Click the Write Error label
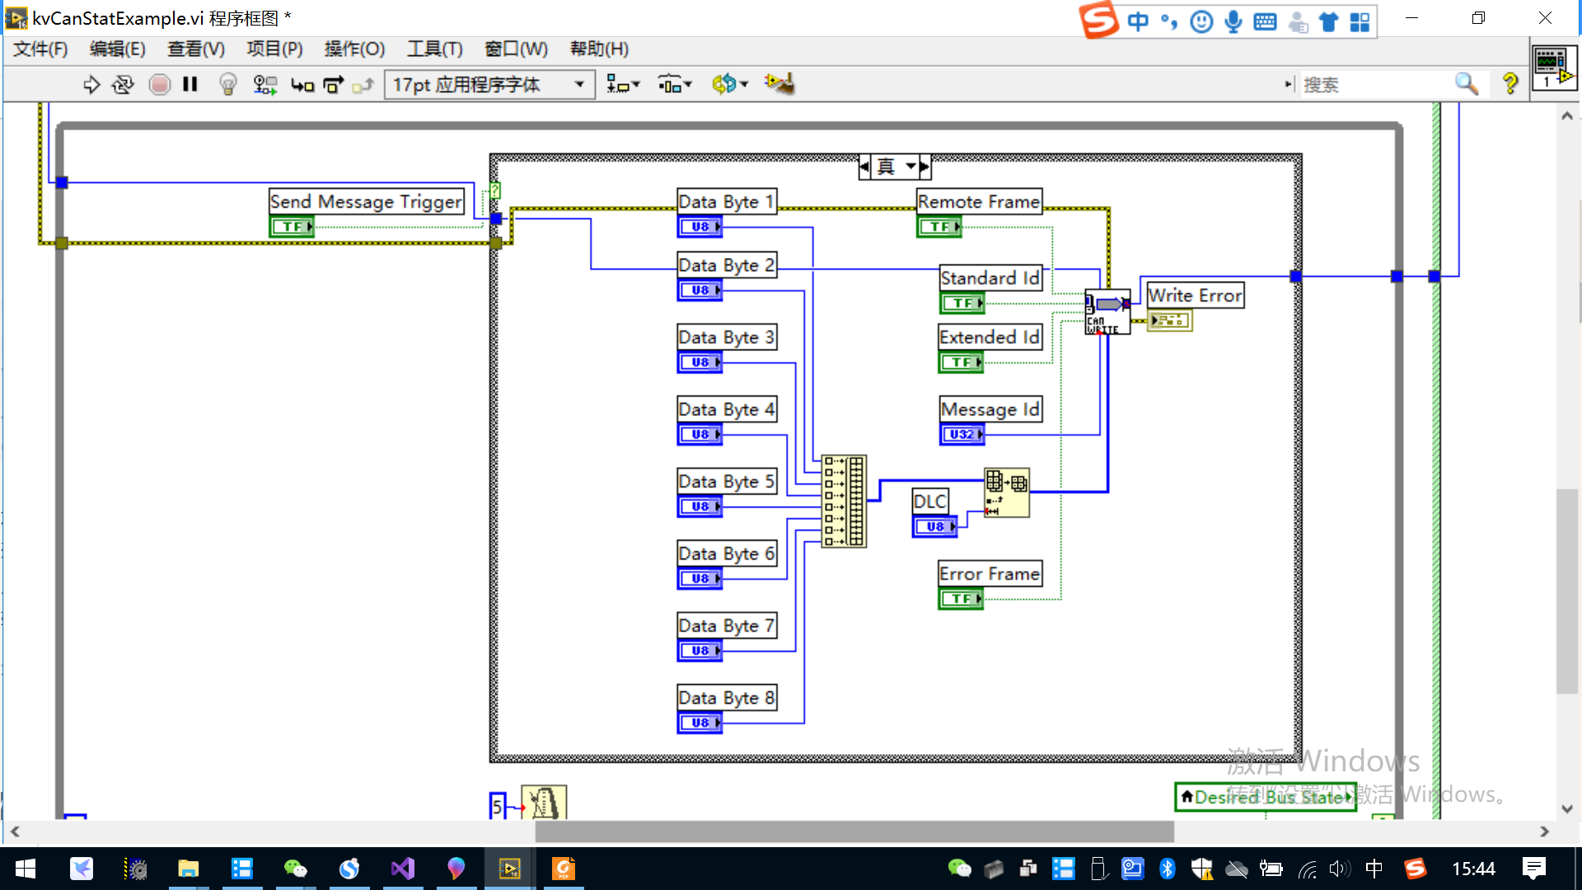The width and height of the screenshot is (1582, 890). pyautogui.click(x=1195, y=295)
